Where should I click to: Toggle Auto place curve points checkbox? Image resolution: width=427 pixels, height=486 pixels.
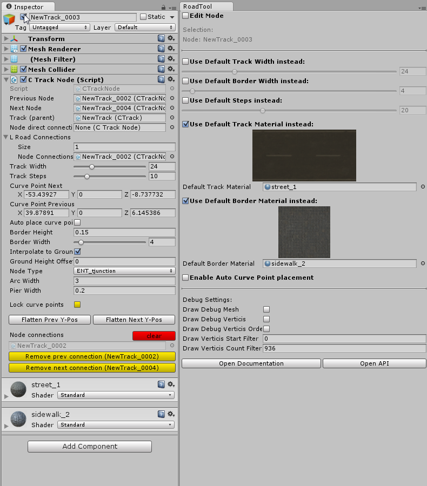(78, 222)
